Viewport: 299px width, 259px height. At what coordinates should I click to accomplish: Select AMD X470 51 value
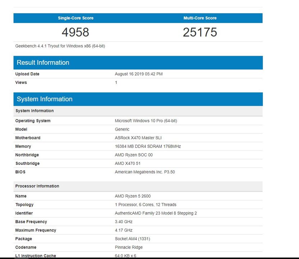[x=128, y=163]
